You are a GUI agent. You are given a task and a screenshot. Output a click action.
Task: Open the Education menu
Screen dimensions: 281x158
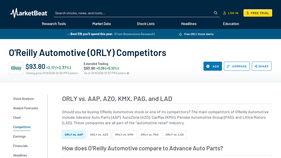click(231, 24)
